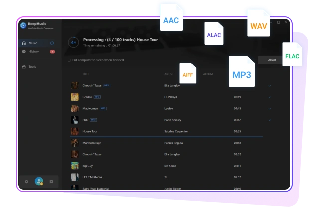
Task: Click artist name Sabrina Carpenter
Action: click(176, 131)
